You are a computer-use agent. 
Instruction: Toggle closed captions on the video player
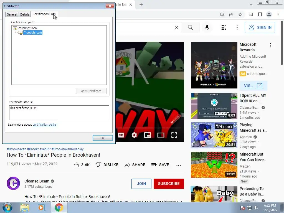(121, 135)
